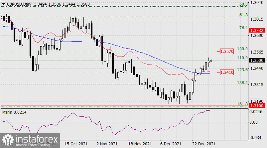This screenshot has width=267, height=148.
Task: Click the 76.4 Fibonacci level label
Action: click(244, 28)
